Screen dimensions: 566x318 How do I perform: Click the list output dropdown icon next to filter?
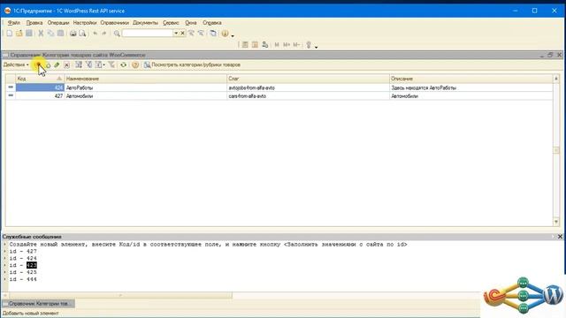click(x=100, y=64)
